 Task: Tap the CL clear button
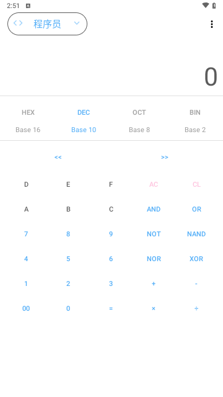pos(196,184)
